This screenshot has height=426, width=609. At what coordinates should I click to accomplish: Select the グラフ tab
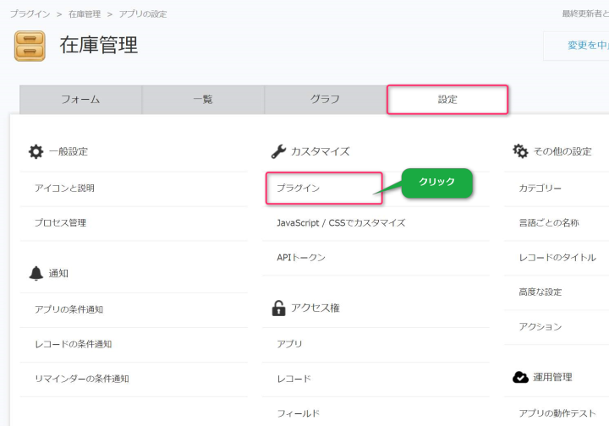click(x=325, y=99)
